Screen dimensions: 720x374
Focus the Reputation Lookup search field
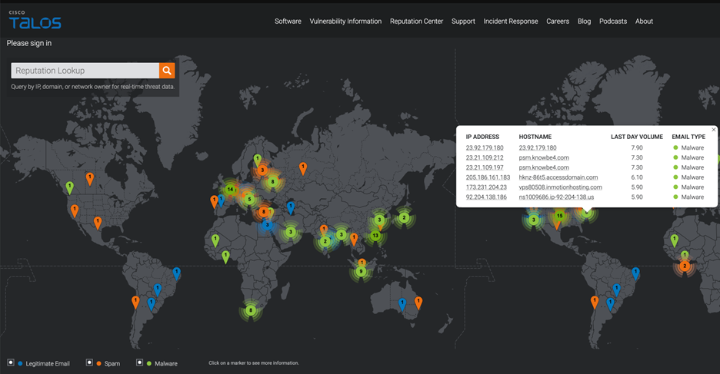(85, 70)
